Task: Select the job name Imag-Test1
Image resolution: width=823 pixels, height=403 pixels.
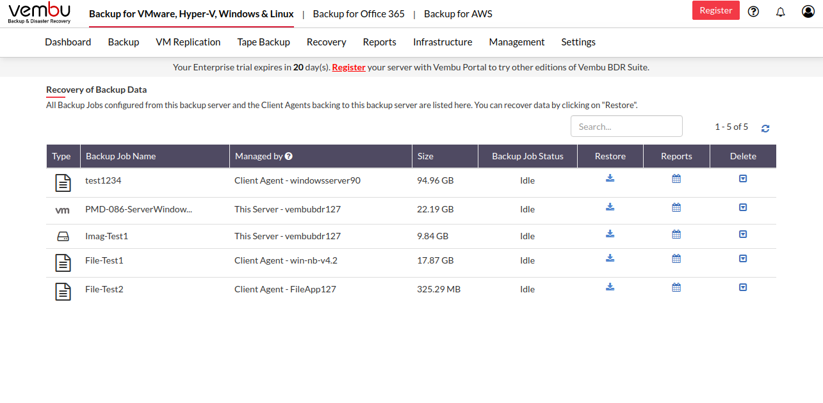Action: pyautogui.click(x=106, y=236)
